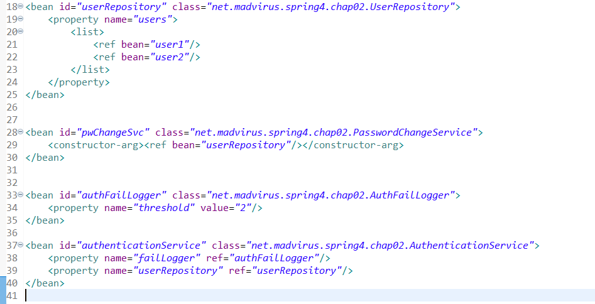Click the class value ending in AuthFailLogger

coord(330,195)
